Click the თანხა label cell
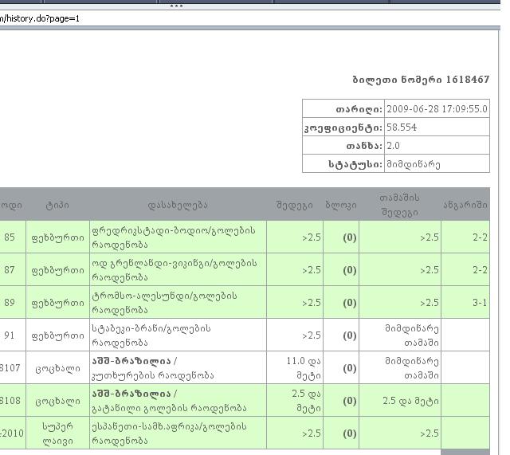Screen dimensions: 510x455 point(343,145)
